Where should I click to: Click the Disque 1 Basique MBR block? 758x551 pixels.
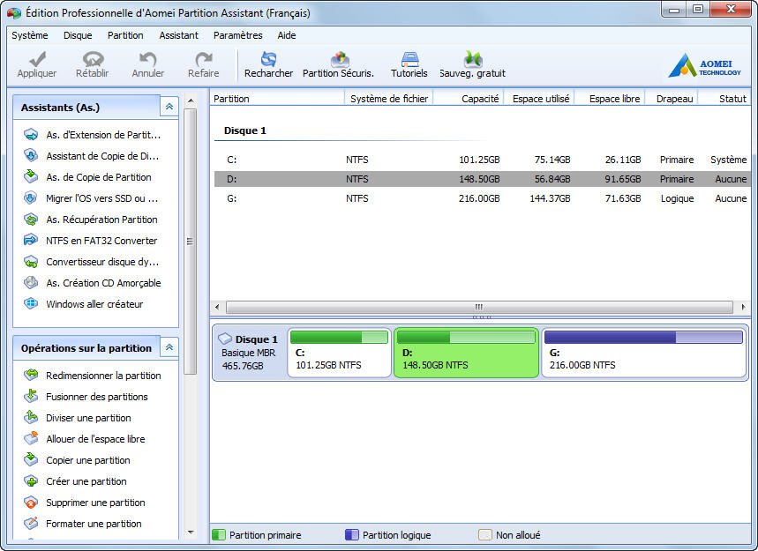pos(250,353)
